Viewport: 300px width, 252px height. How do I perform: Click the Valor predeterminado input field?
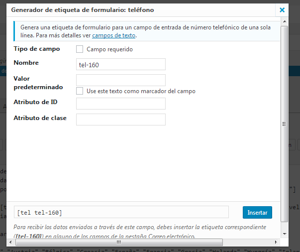(121, 80)
